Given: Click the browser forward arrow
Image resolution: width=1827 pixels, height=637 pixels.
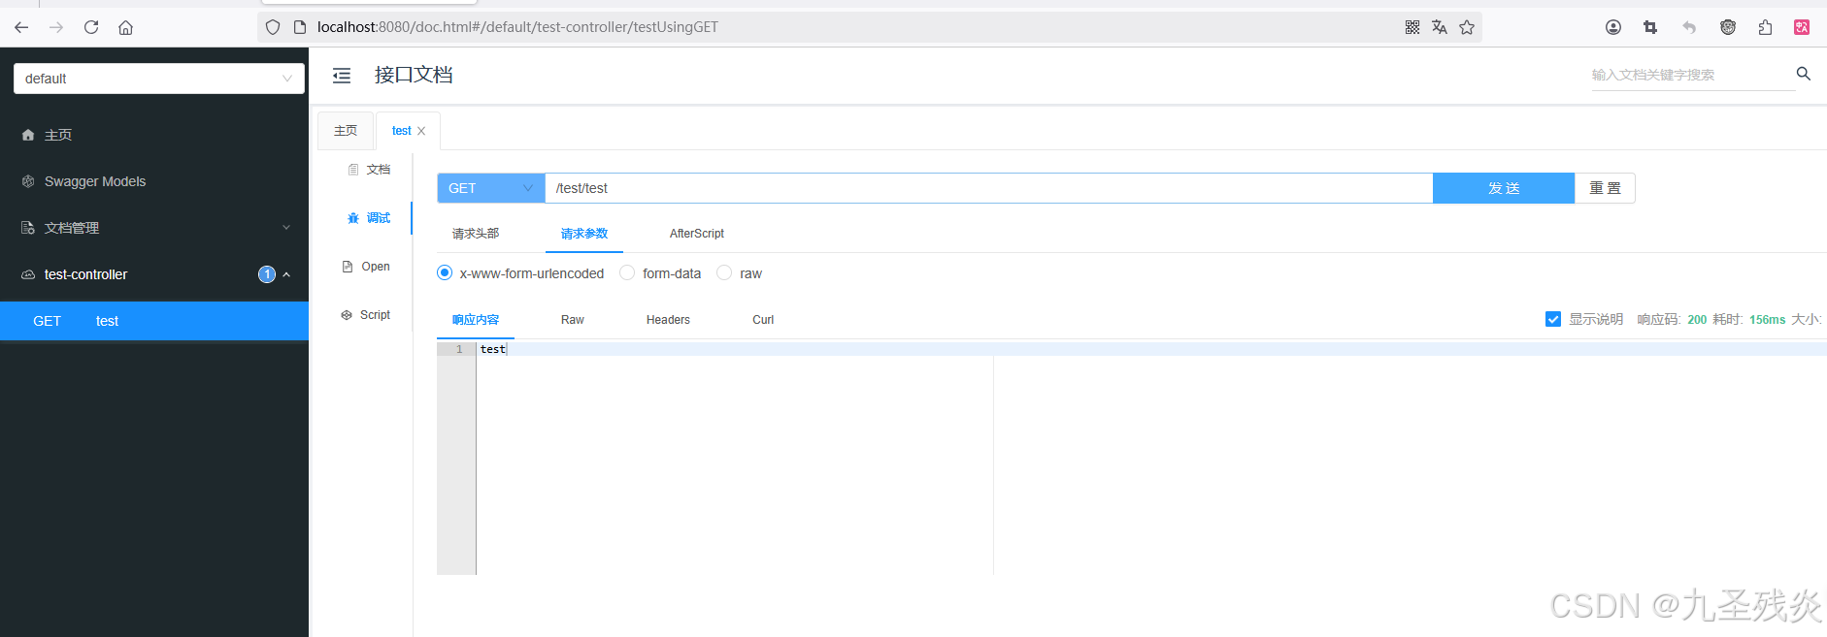Looking at the screenshot, I should pyautogui.click(x=56, y=27).
